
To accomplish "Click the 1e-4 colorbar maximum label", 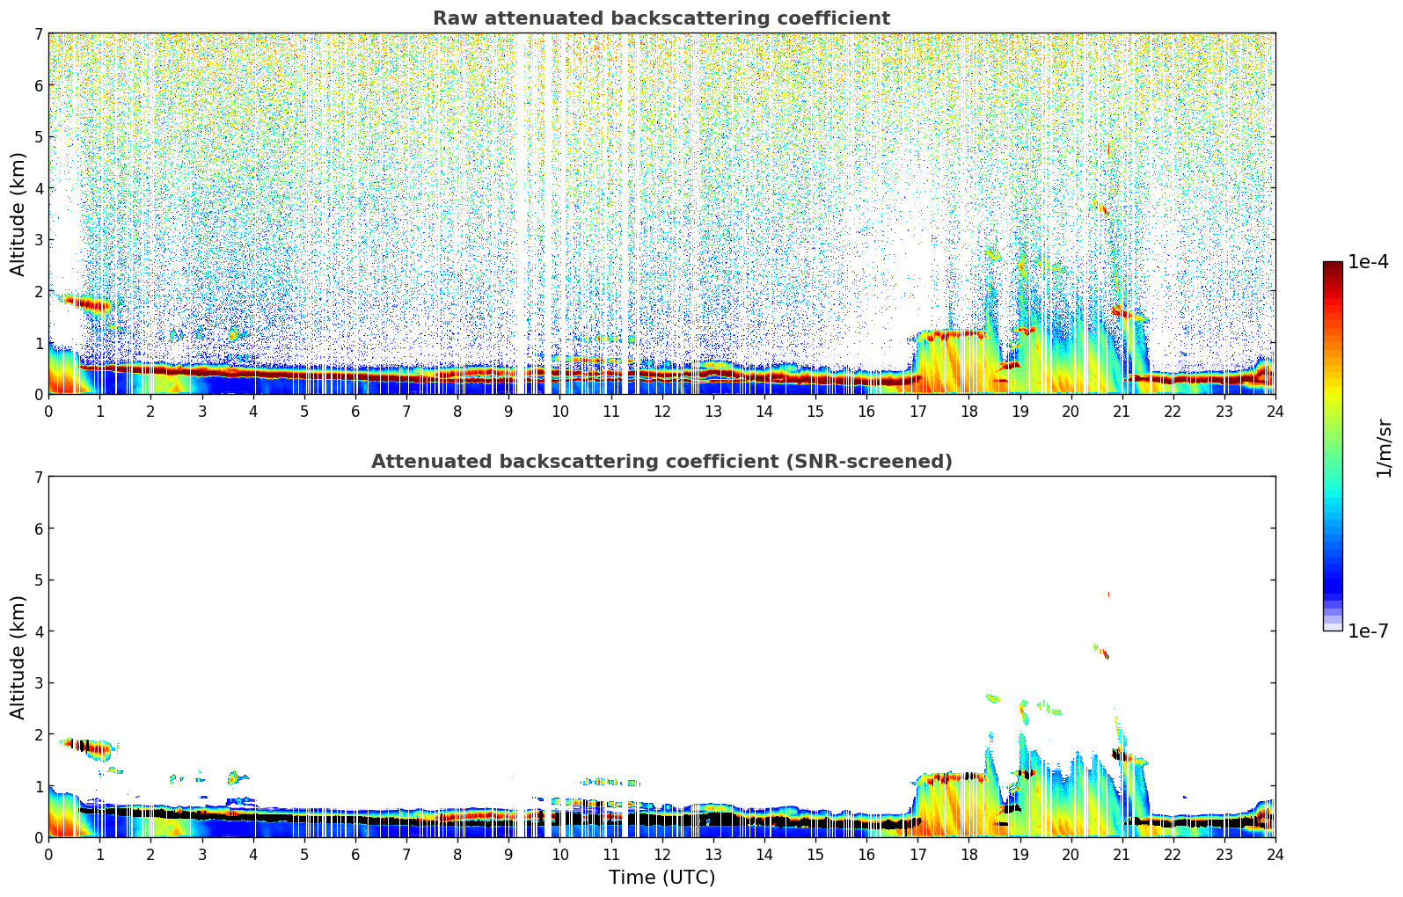I will click(1368, 262).
